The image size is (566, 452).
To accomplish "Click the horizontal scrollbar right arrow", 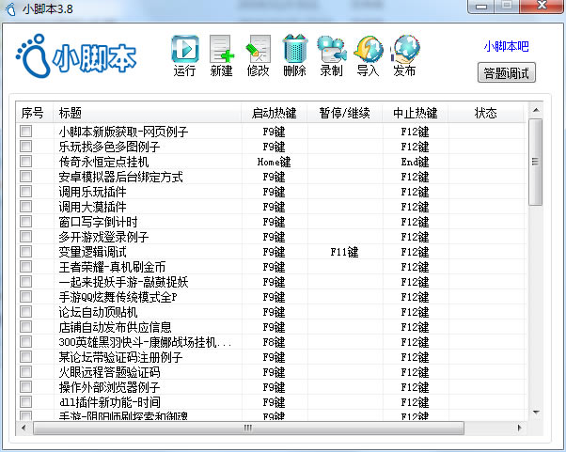I will tap(519, 429).
